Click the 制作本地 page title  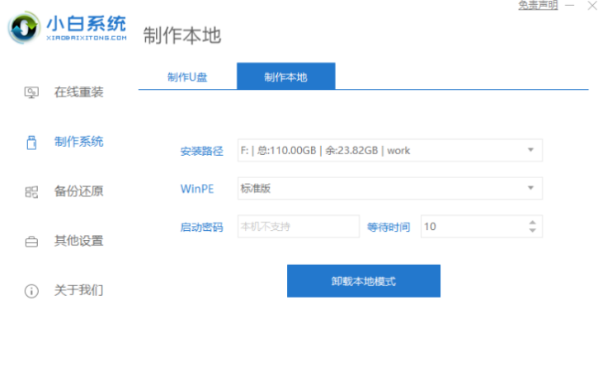click(x=182, y=35)
